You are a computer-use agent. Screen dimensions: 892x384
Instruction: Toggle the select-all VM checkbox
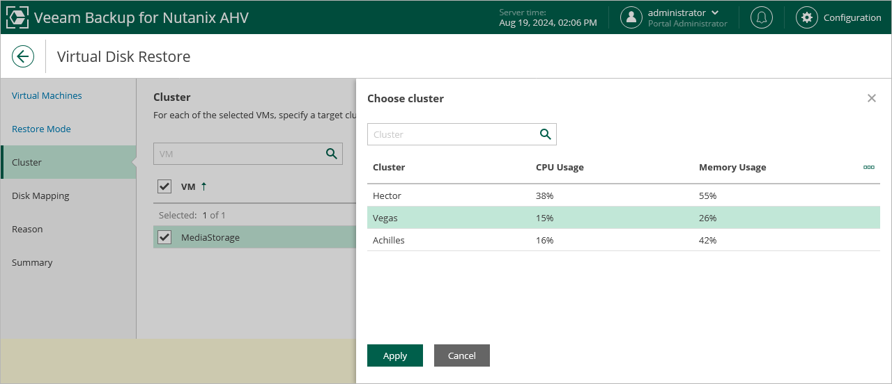pos(164,186)
